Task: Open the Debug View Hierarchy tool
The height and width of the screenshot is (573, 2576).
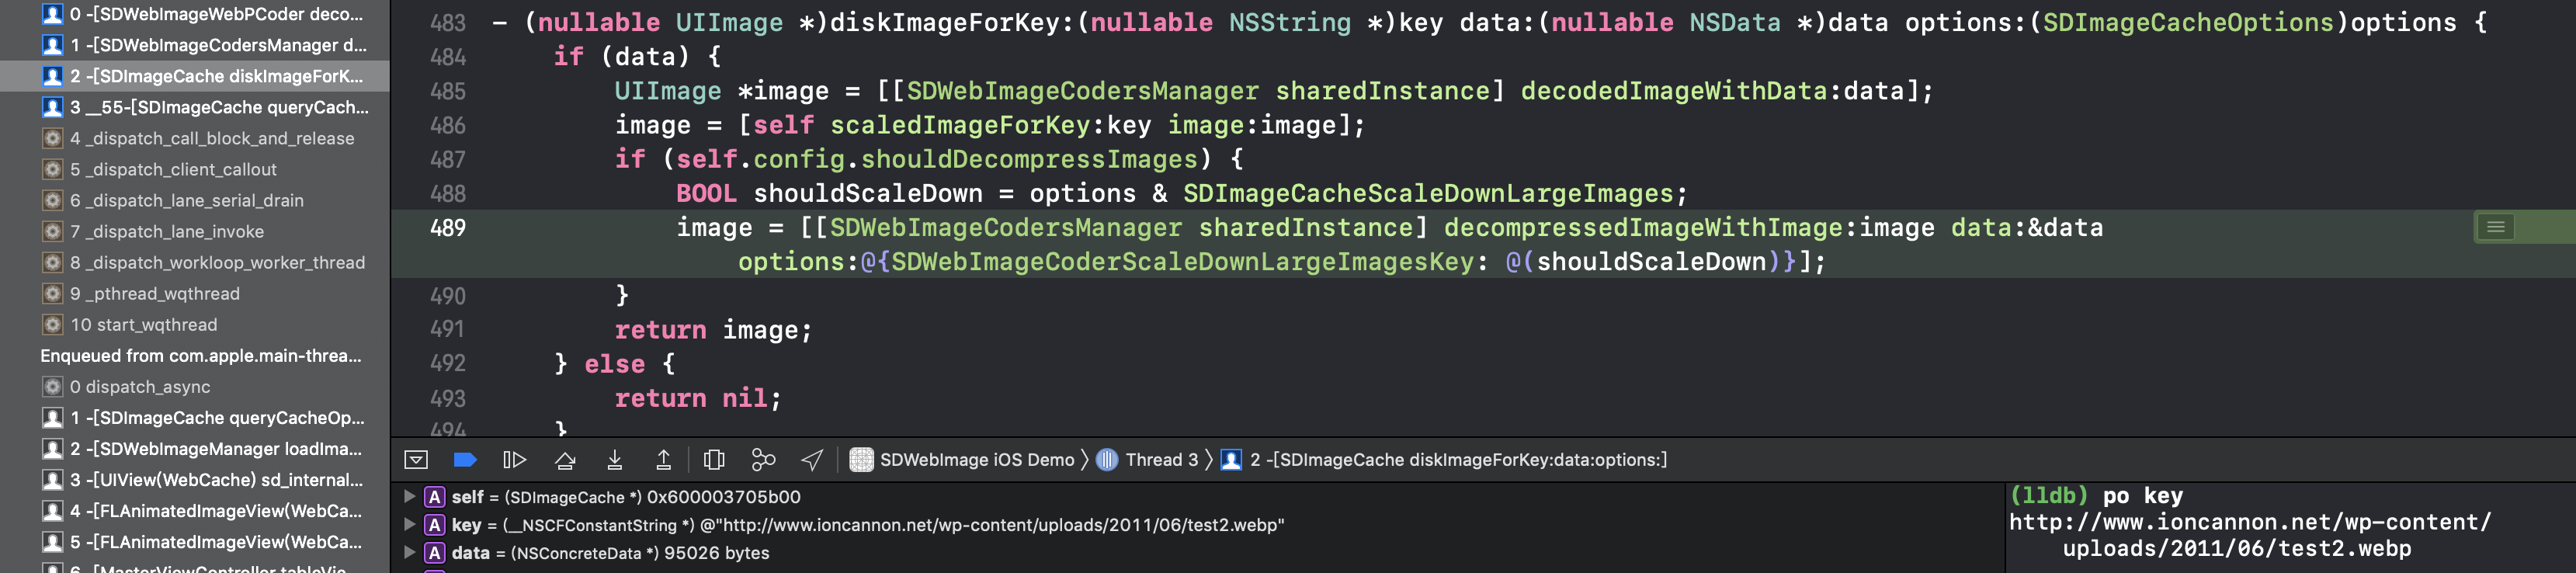Action: click(x=714, y=460)
